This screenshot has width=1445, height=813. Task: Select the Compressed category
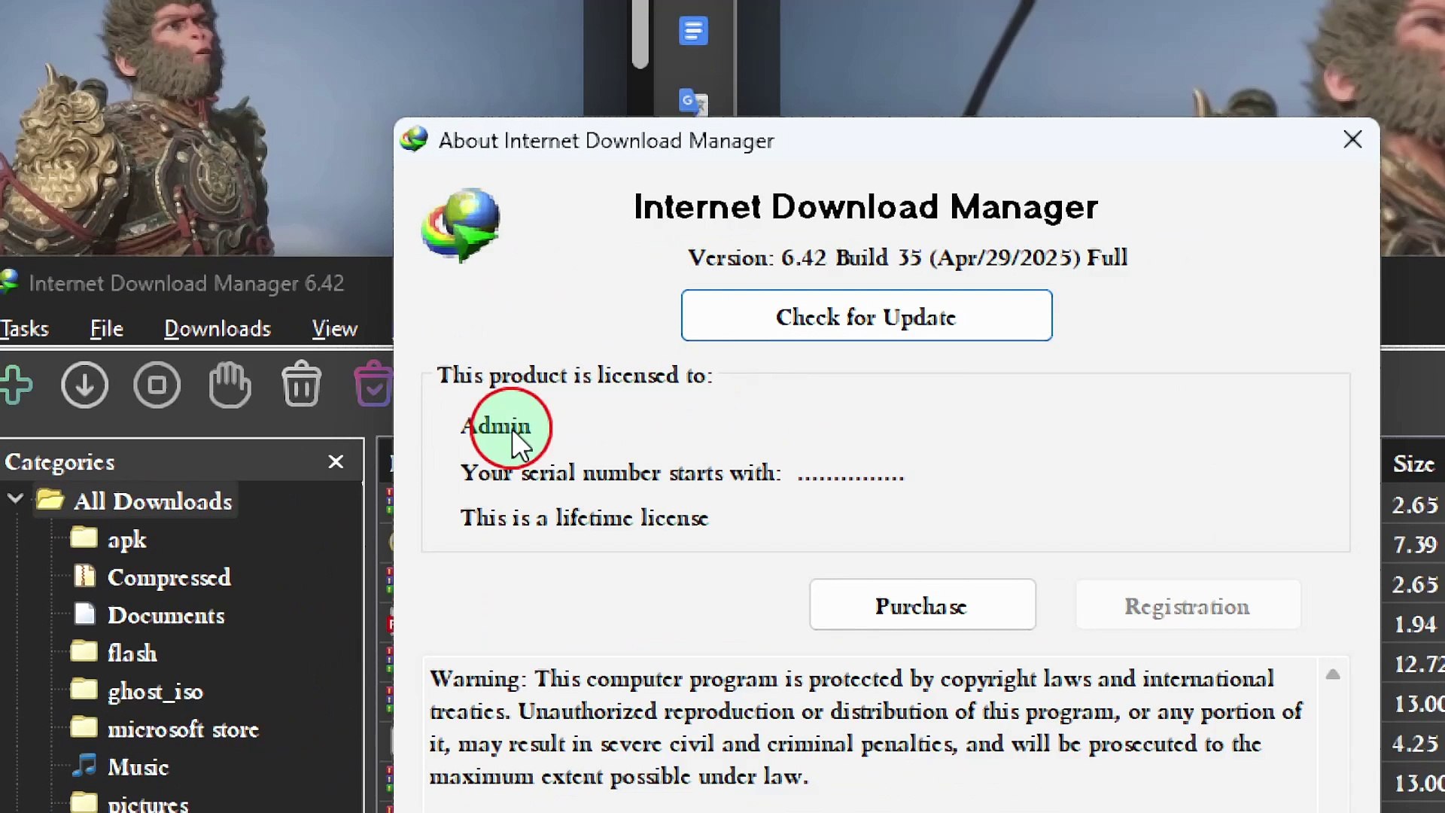[x=152, y=577]
